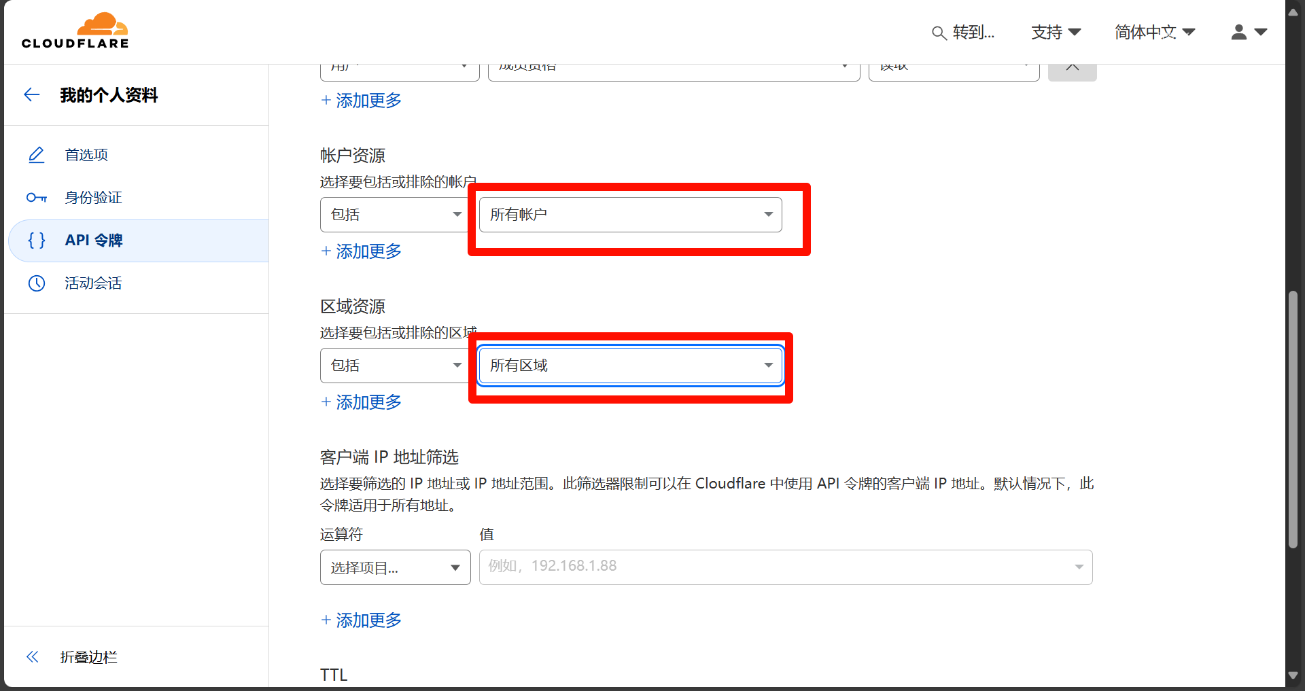Open the 所有区域 dropdown
The width and height of the screenshot is (1305, 691).
click(631, 366)
